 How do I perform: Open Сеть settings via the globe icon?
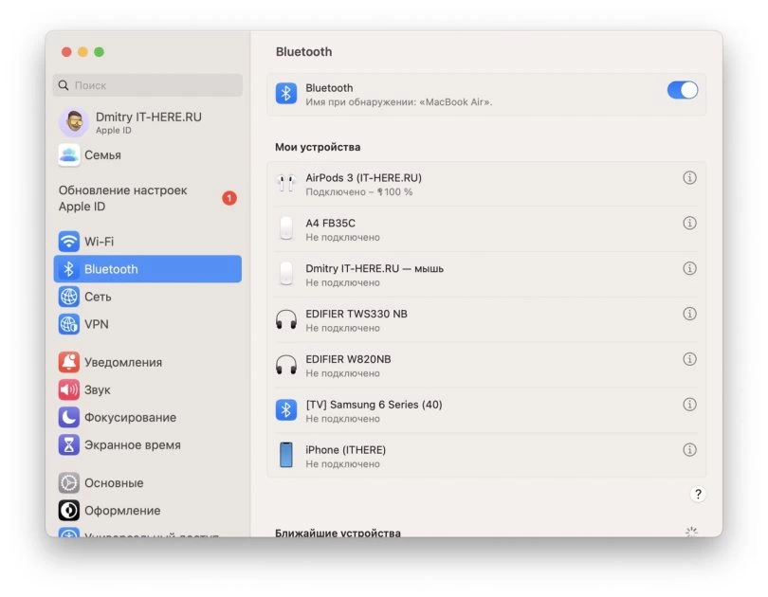(x=69, y=297)
